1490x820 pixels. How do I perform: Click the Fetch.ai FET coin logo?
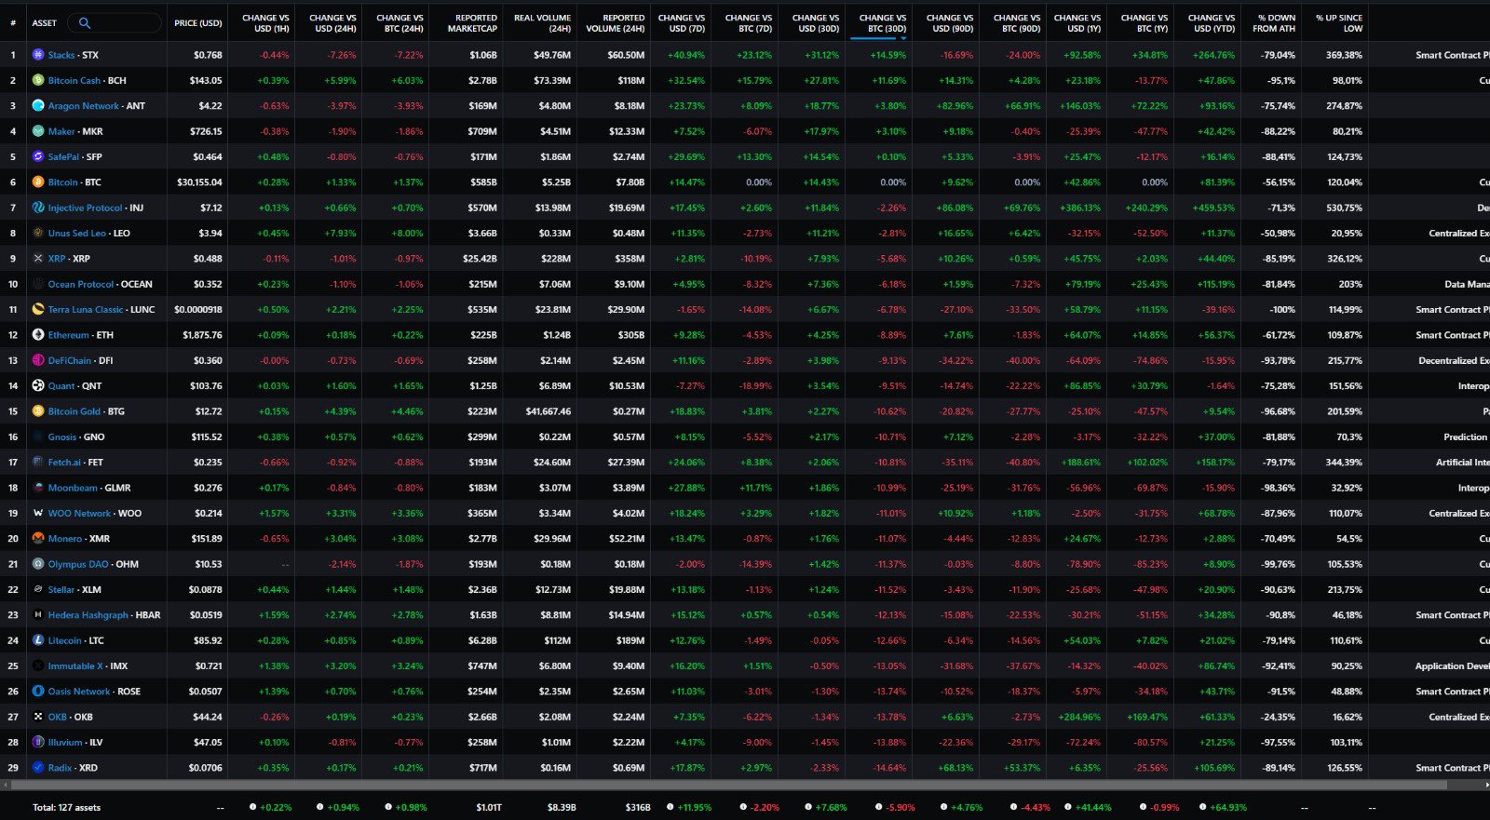click(38, 462)
